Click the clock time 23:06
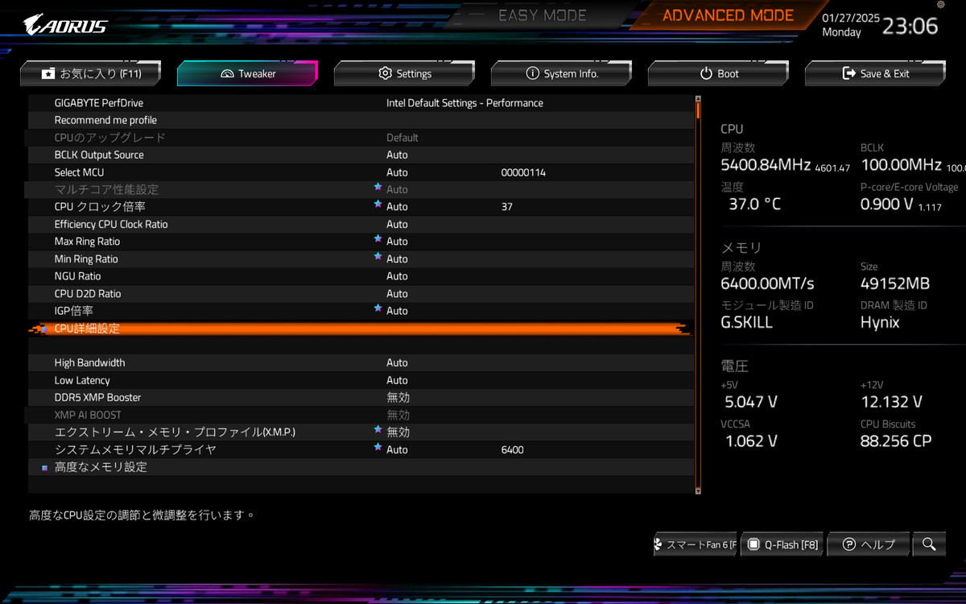Viewport: 966px width, 604px height. [910, 26]
